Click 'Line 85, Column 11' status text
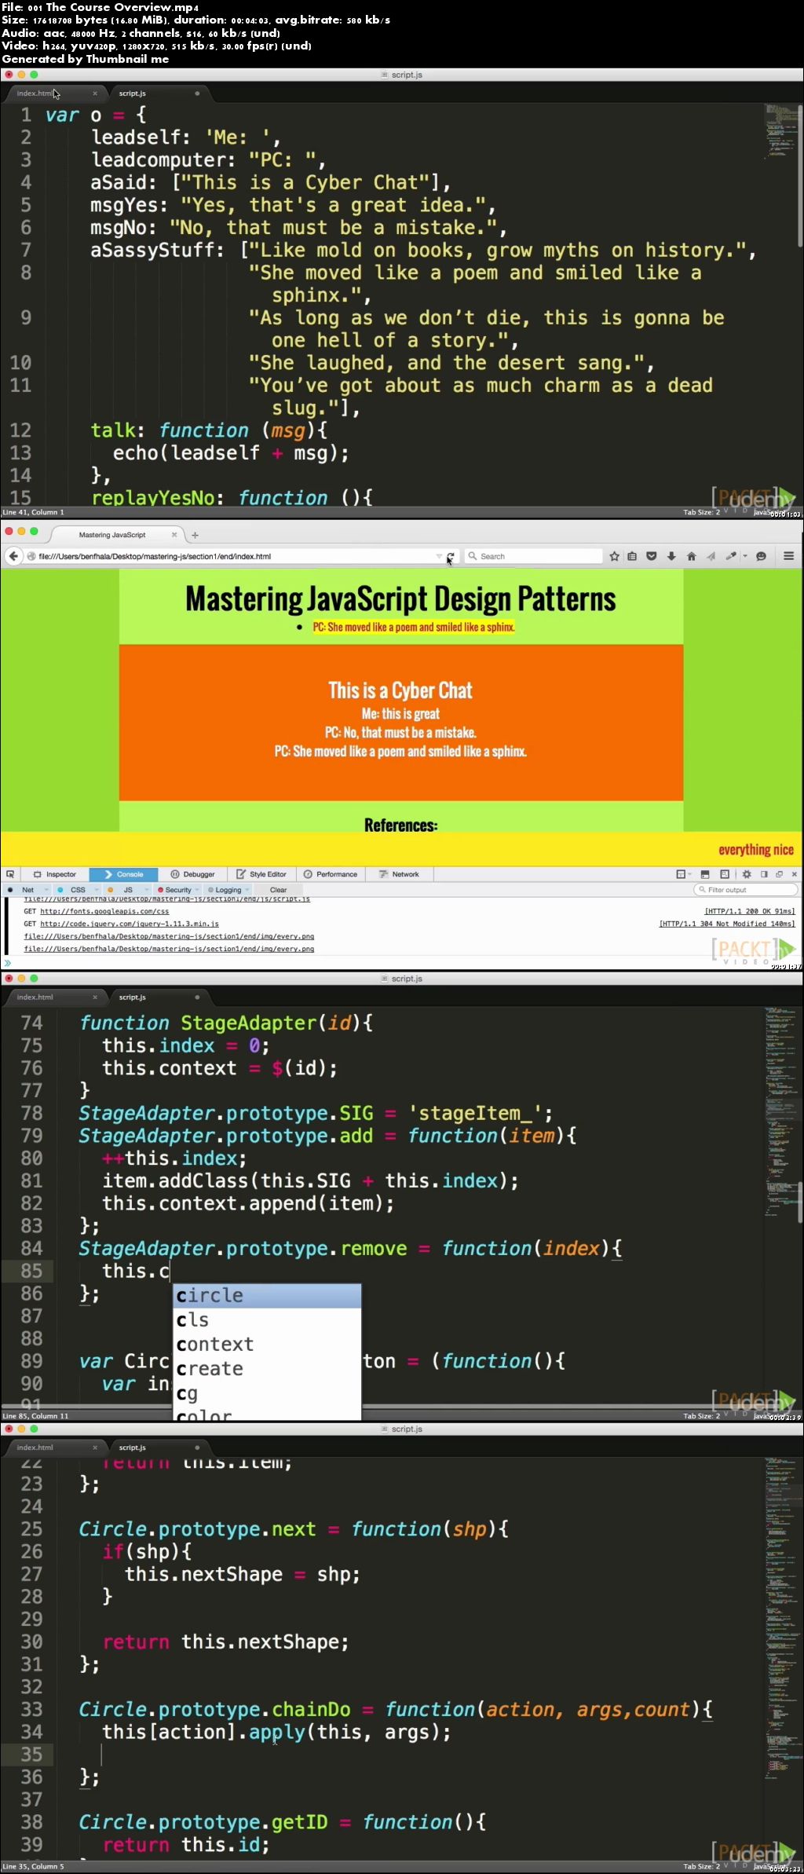 [35, 1416]
